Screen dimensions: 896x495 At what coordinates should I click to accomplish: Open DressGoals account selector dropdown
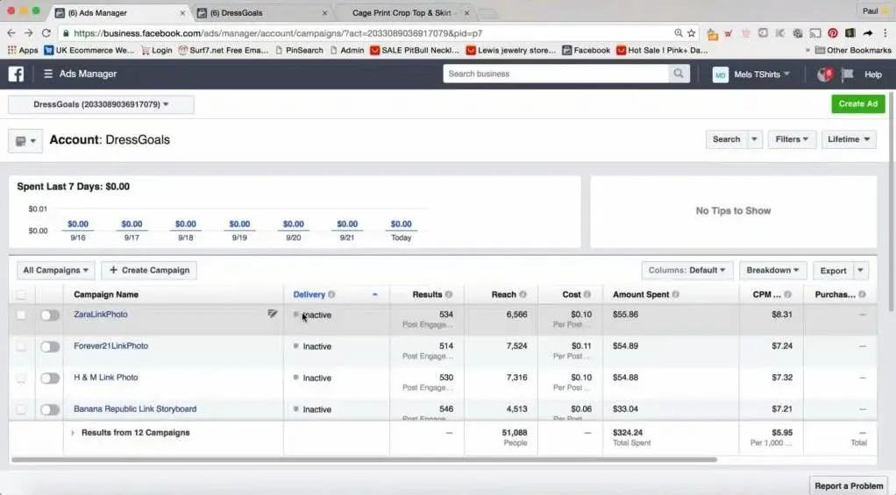pyautogui.click(x=101, y=104)
